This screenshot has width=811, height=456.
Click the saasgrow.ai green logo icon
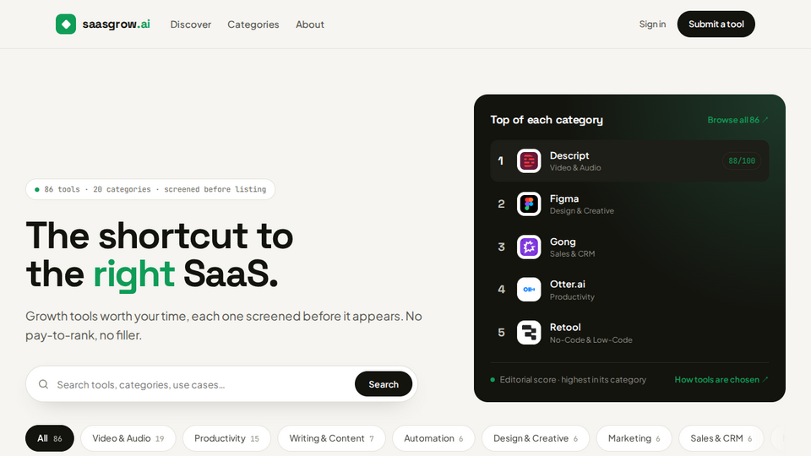pos(66,24)
